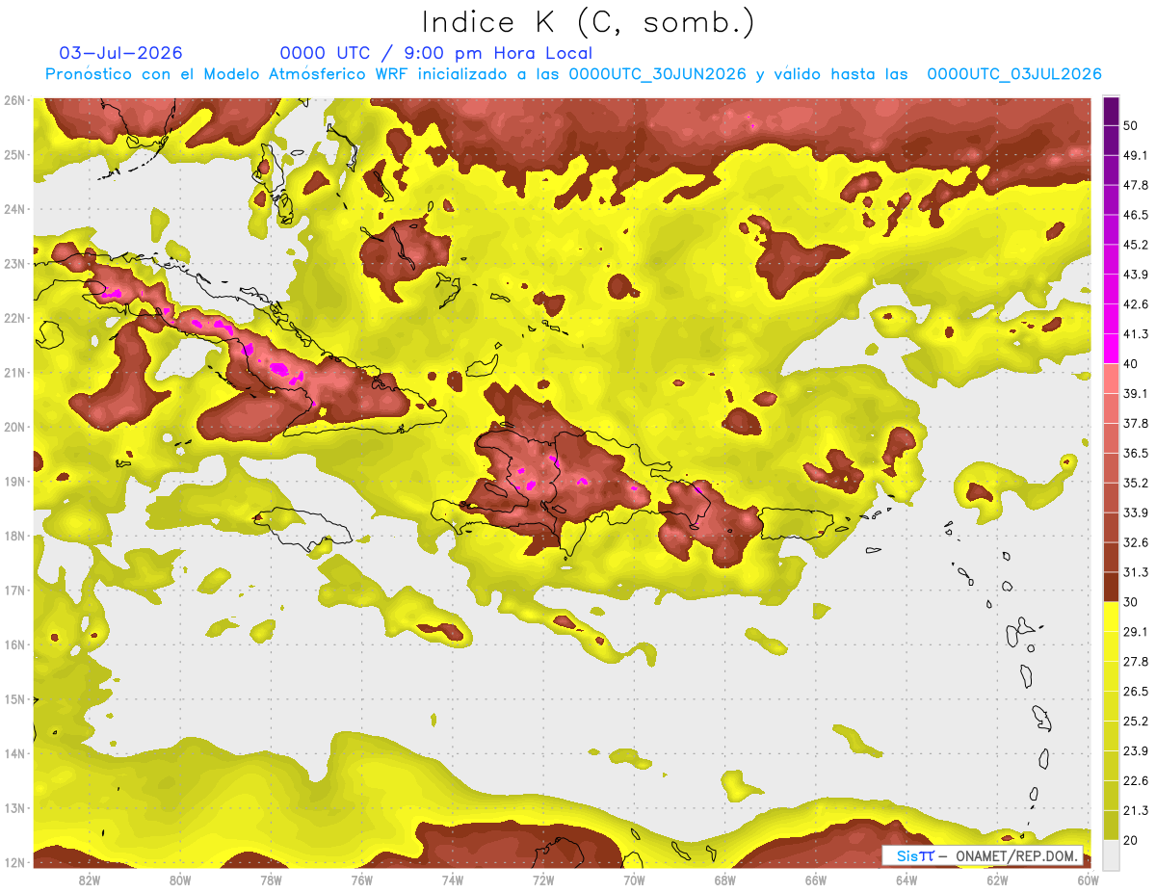Click colorbar value '20'
The width and height of the screenshot is (1156, 893).
pos(1130,841)
